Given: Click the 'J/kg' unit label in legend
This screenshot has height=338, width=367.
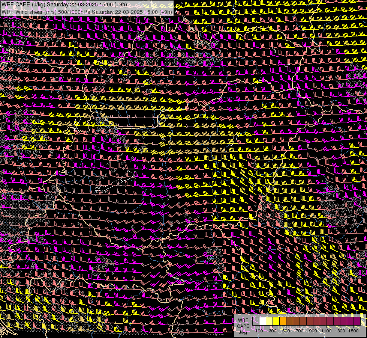Looking at the screenshot, I should tap(243, 332).
